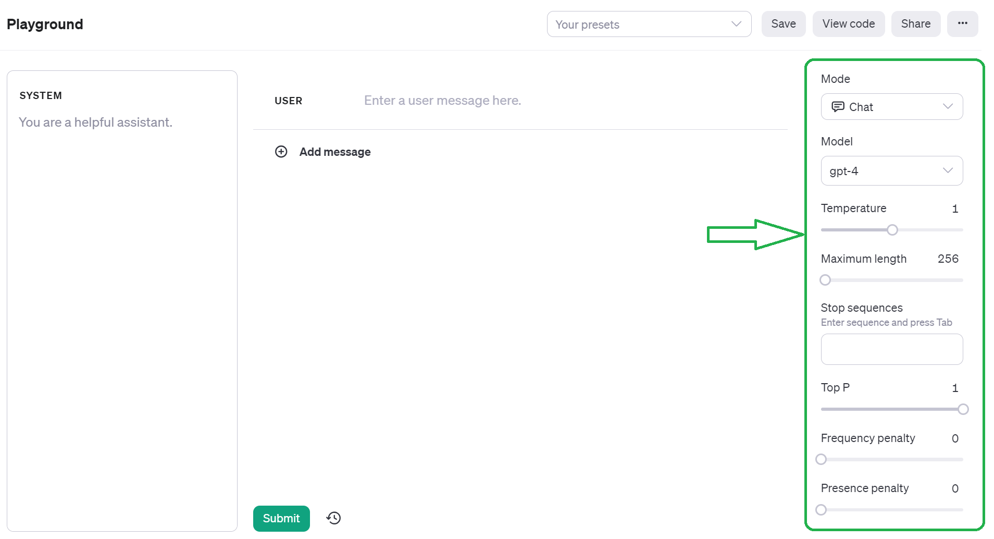The image size is (994, 539).
Task: Click the Maximum length slider handle
Action: coord(825,280)
